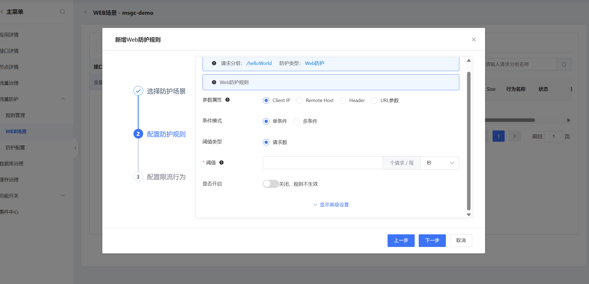Close the 新增Web防护规则 dialog

coord(474,39)
